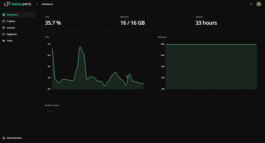Click the Docker events heading
Viewport: 265px width, 143px height.
point(52,105)
